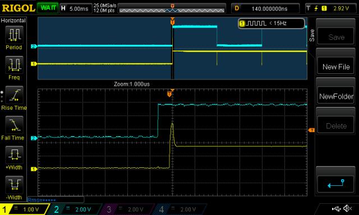Open the H 5.00ms timebase setting
Image resolution: width=359 pixels, height=215 pixels.
click(x=75, y=8)
